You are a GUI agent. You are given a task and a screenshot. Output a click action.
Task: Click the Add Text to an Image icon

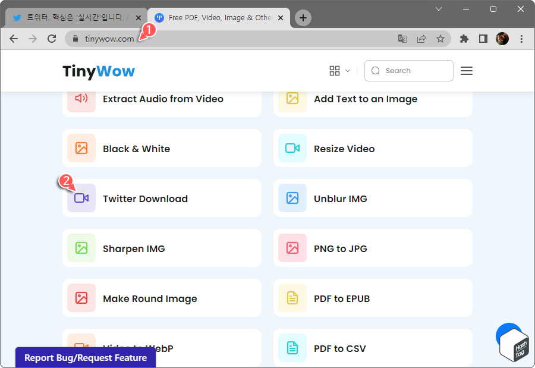[x=292, y=99]
